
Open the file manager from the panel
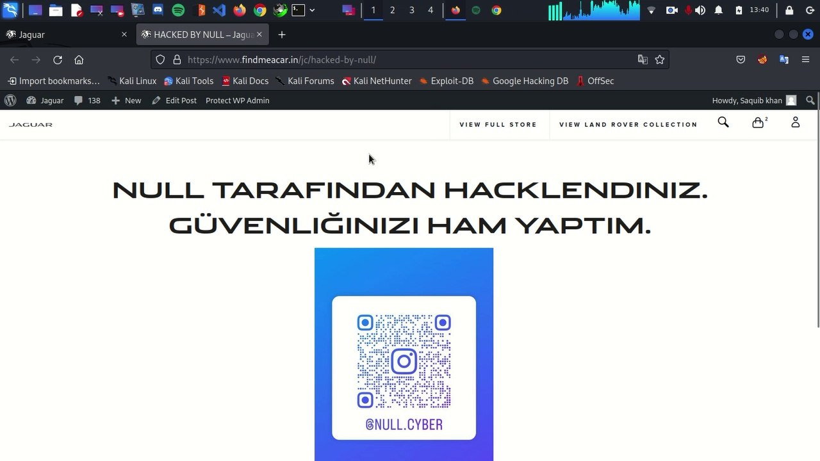click(56, 10)
